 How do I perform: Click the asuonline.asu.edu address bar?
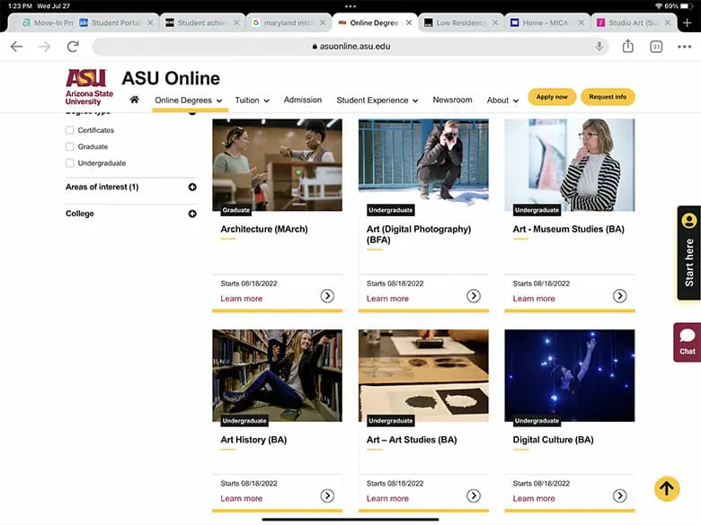[x=350, y=47]
